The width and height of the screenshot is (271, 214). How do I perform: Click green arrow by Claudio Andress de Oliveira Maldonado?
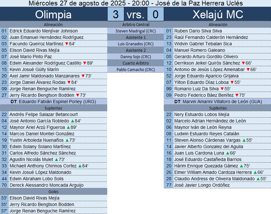[x=258, y=179]
